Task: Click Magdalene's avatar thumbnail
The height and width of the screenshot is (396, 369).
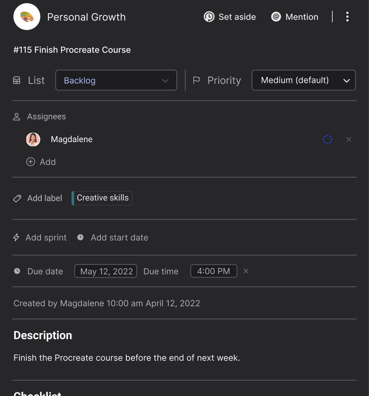Action: pos(33,140)
